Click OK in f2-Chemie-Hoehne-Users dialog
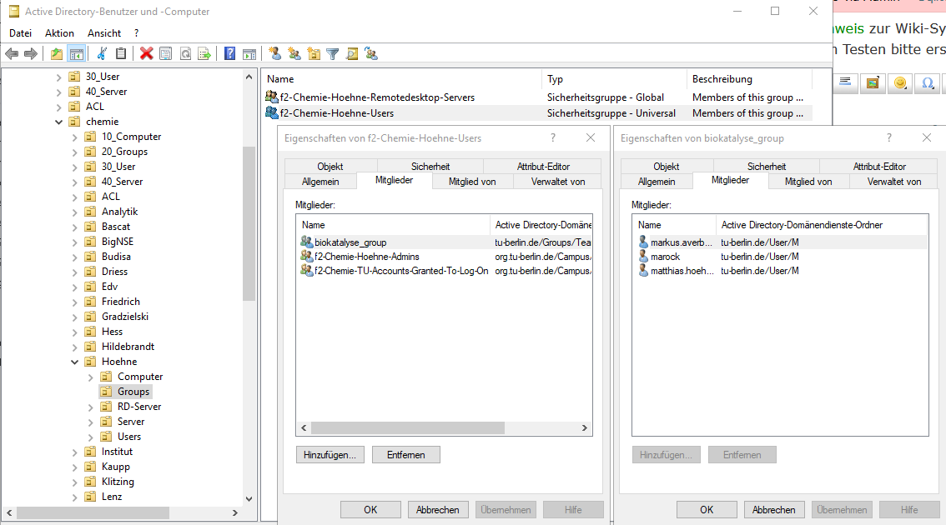The width and height of the screenshot is (946, 525). click(x=370, y=509)
